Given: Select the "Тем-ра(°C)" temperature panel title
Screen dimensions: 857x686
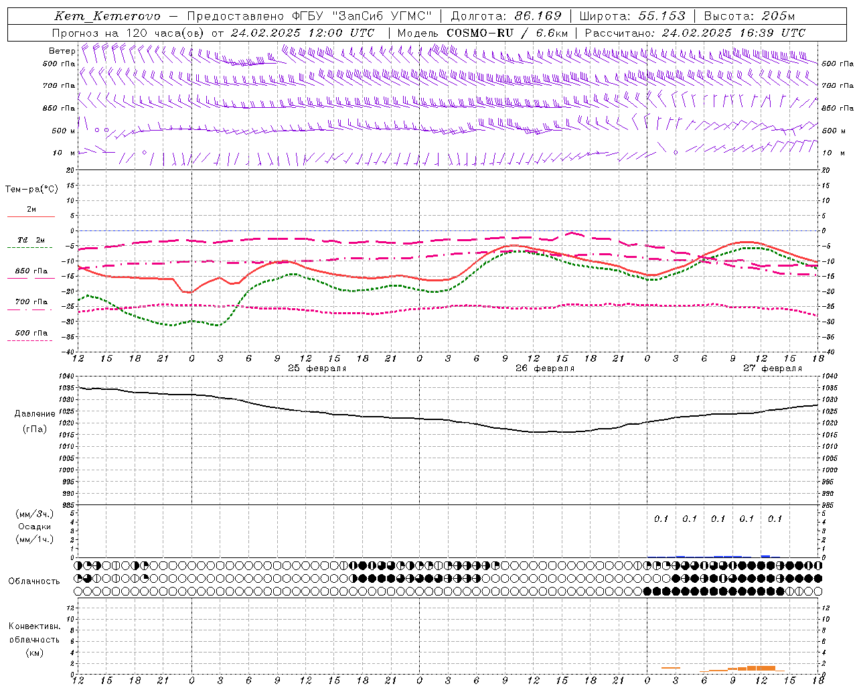Looking at the screenshot, I should click(31, 190).
